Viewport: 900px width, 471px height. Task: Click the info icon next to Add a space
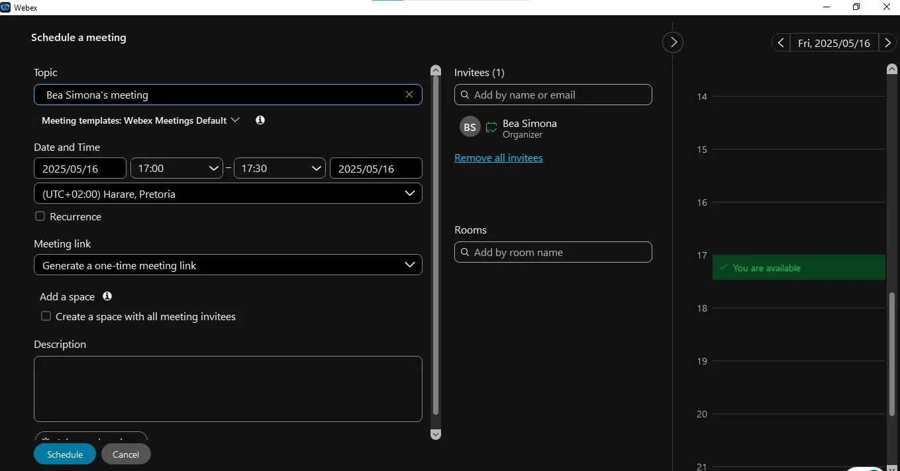(x=107, y=296)
